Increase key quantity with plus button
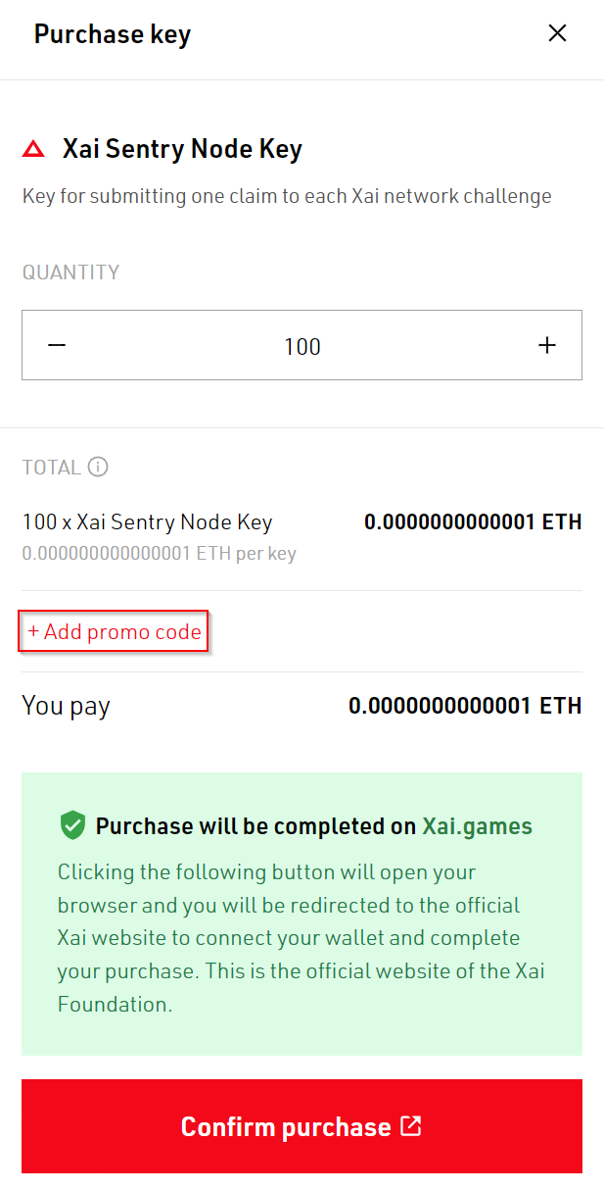The height and width of the screenshot is (1190, 604). point(547,345)
